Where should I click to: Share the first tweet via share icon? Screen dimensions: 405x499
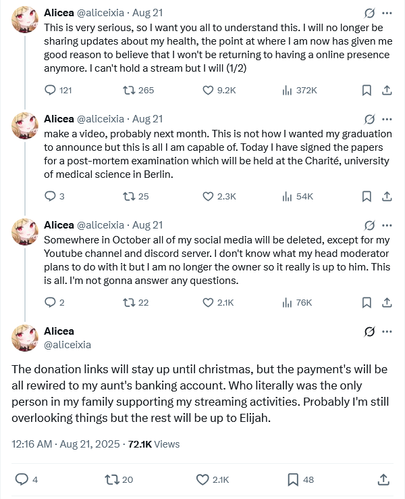(x=387, y=90)
